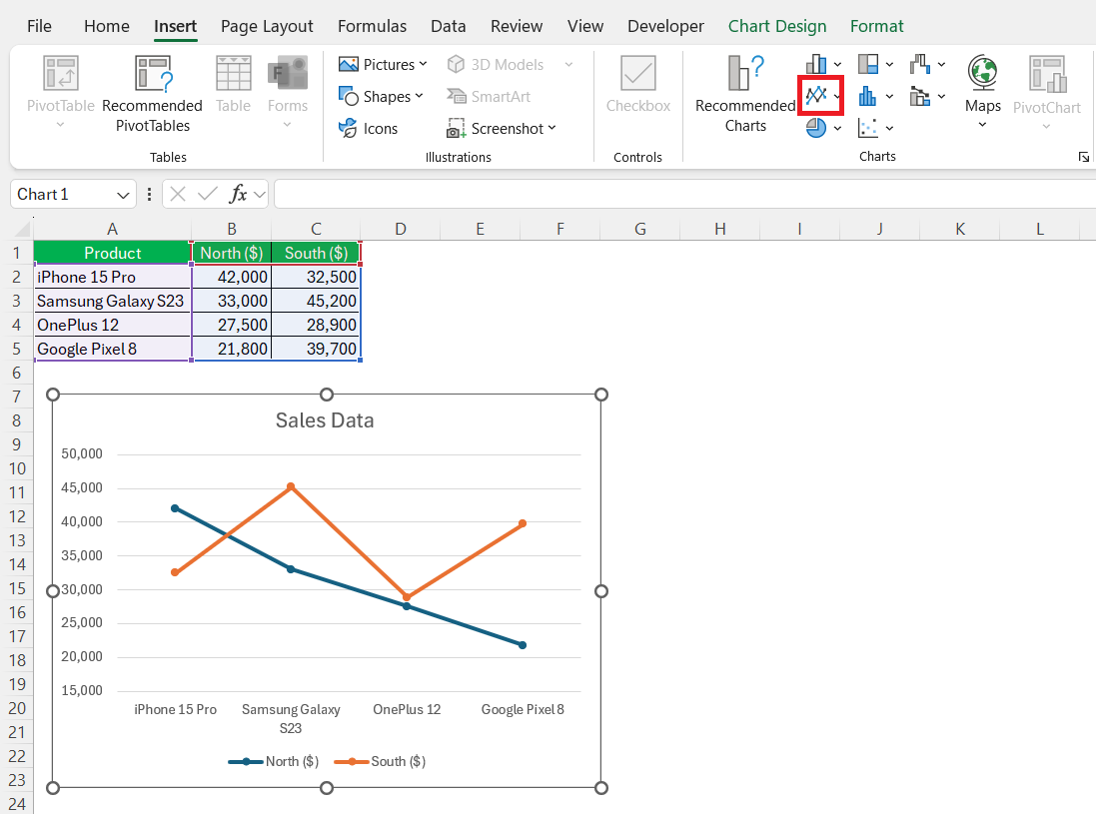Image resolution: width=1096 pixels, height=814 pixels.
Task: Switch to the Page Layout tab
Action: tap(267, 27)
